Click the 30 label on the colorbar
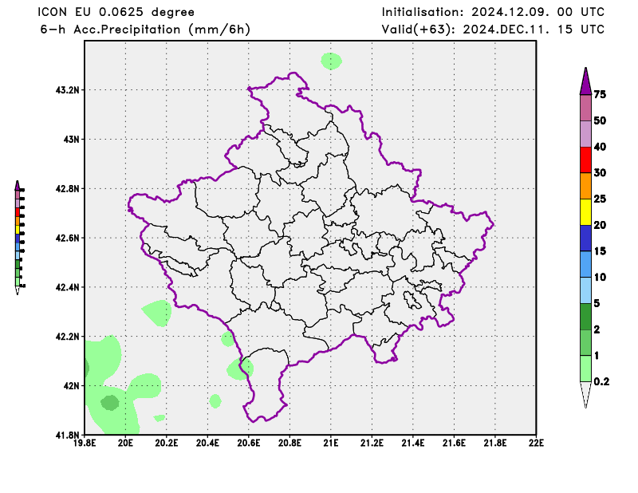The height and width of the screenshot is (493, 638). point(600,172)
